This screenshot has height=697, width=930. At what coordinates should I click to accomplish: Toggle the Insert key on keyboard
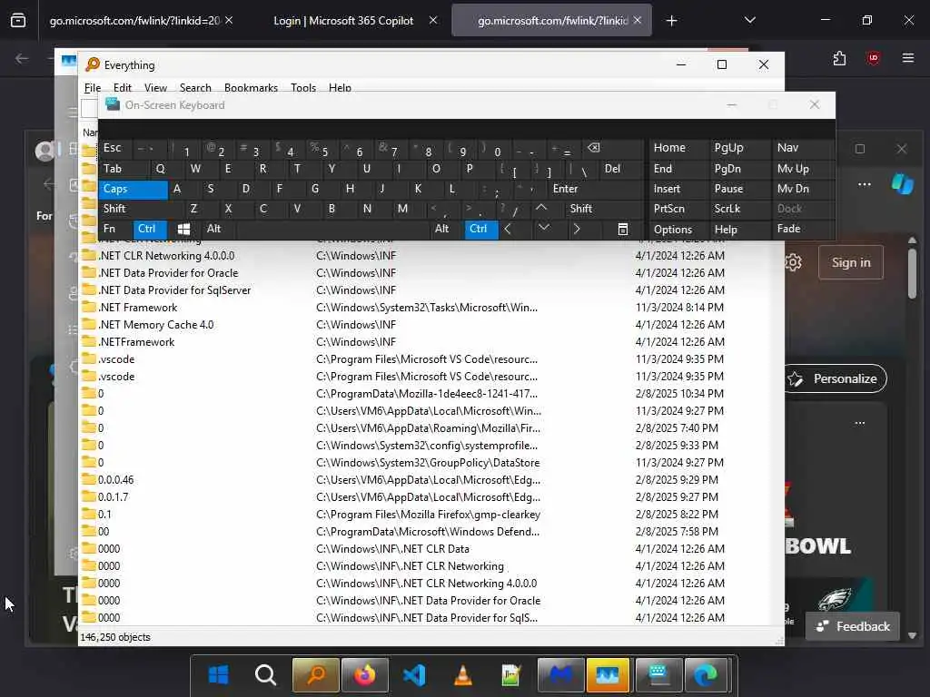point(678,189)
